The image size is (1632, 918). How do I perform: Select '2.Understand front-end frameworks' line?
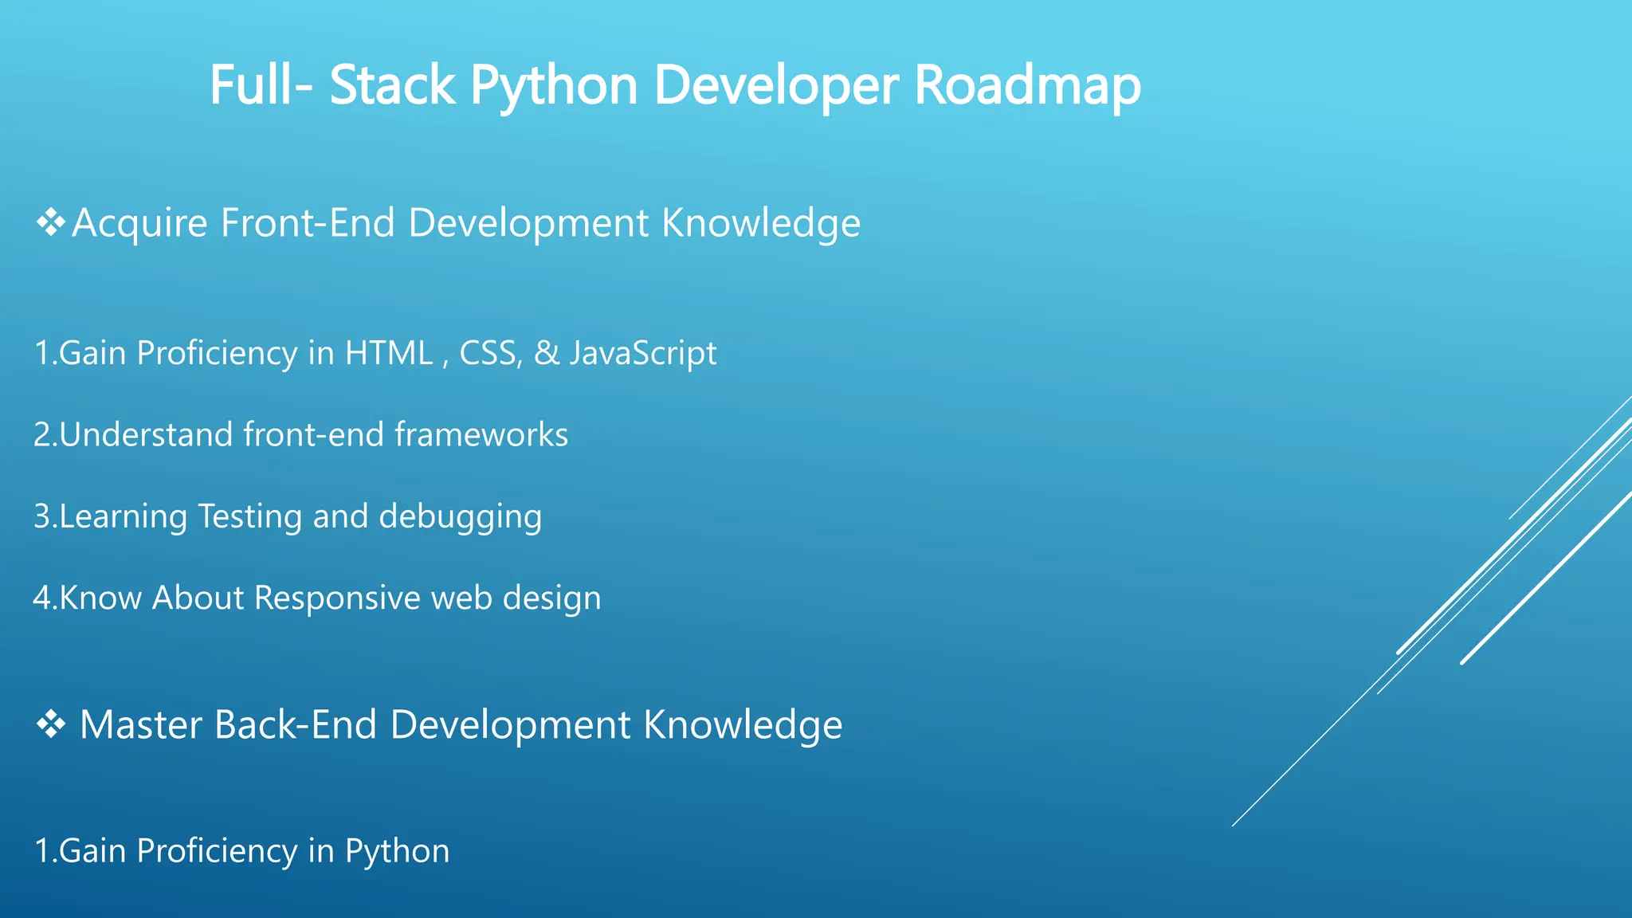tap(300, 435)
